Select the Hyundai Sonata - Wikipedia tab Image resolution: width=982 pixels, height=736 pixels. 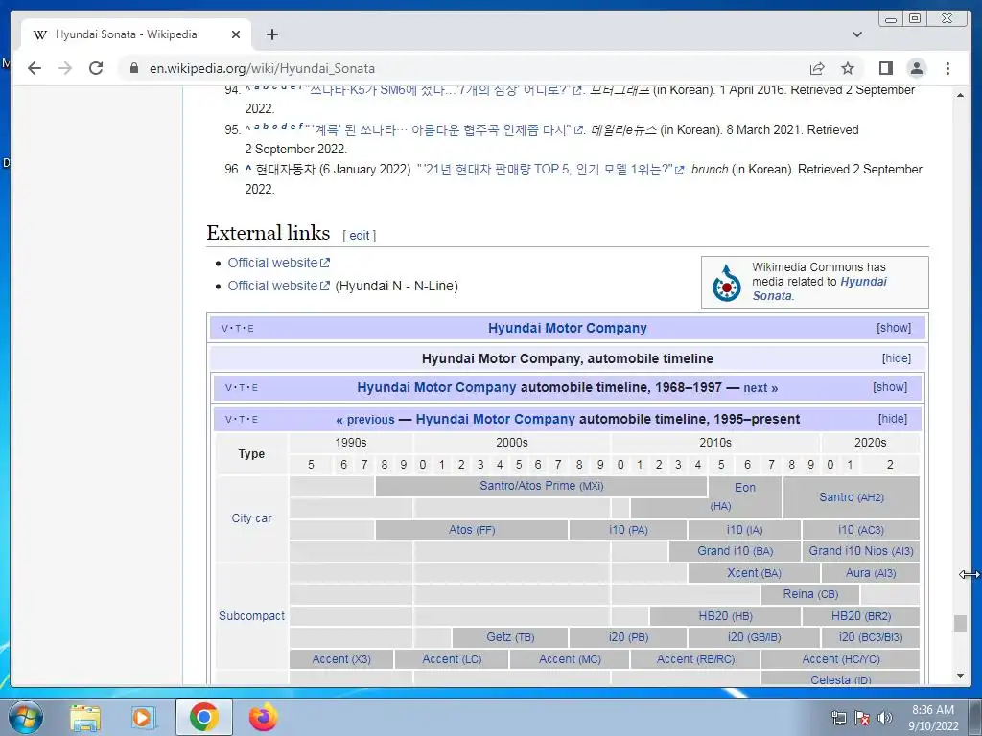click(136, 34)
